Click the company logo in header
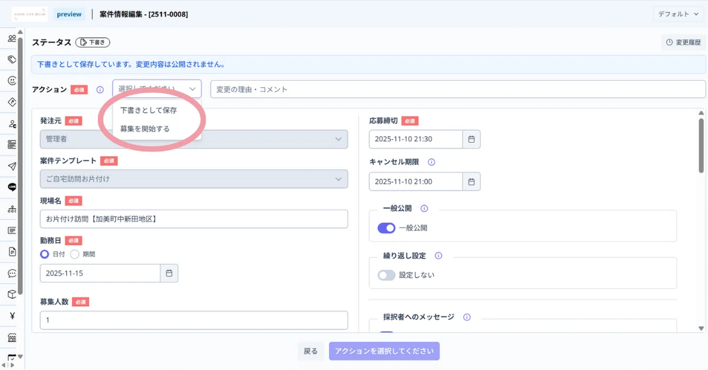 (29, 14)
